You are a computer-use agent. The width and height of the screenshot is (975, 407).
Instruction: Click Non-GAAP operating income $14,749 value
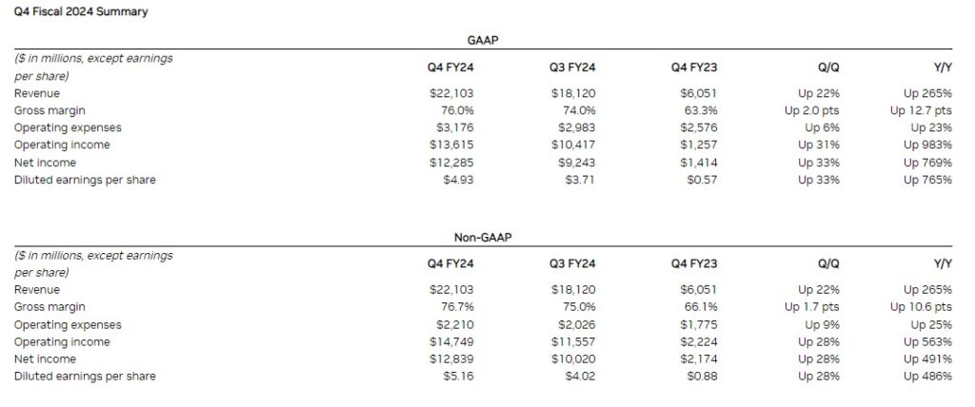(x=451, y=341)
